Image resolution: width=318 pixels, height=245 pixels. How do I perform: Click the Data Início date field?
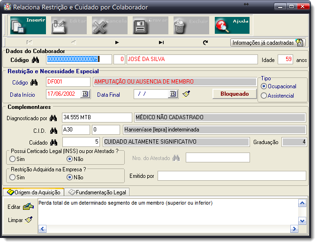(x=63, y=94)
